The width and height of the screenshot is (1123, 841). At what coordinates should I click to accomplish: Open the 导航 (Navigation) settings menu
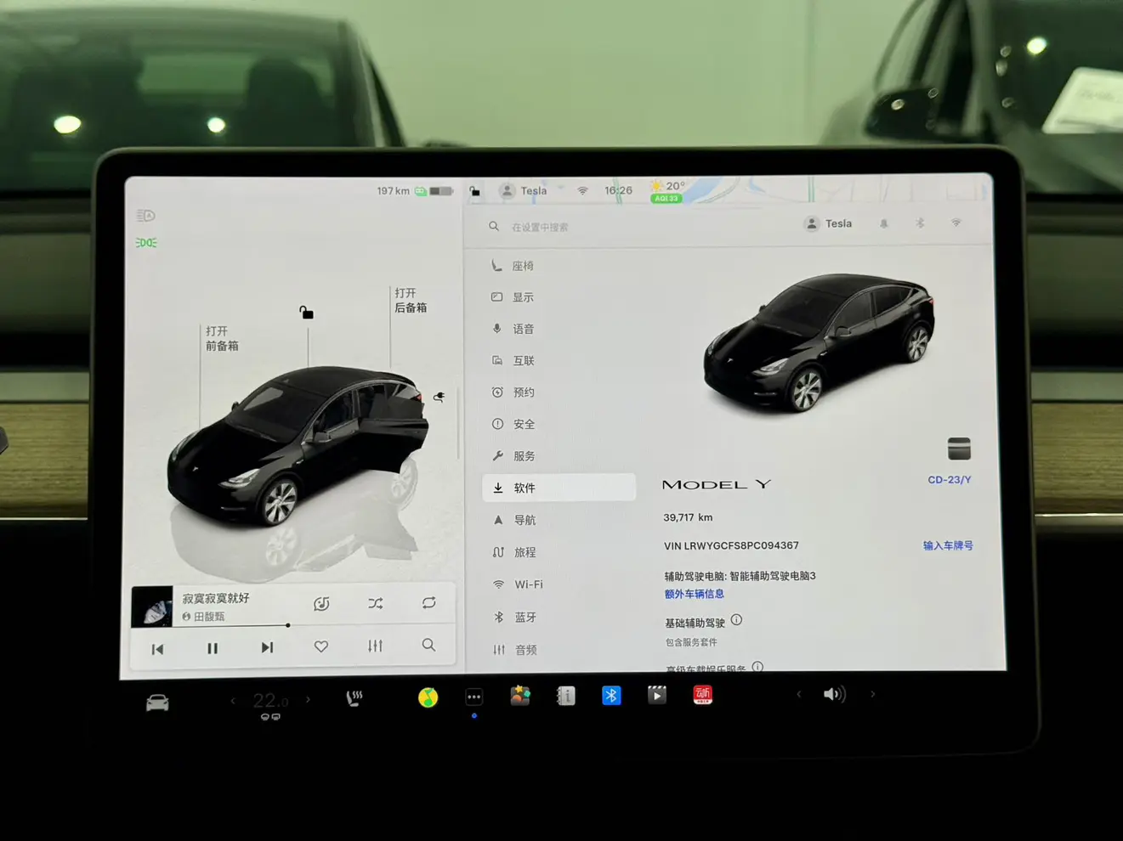(525, 520)
